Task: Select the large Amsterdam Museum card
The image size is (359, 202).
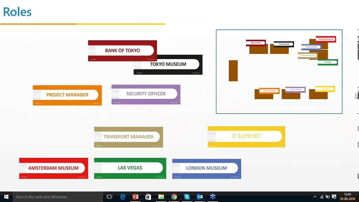Action: (54, 168)
